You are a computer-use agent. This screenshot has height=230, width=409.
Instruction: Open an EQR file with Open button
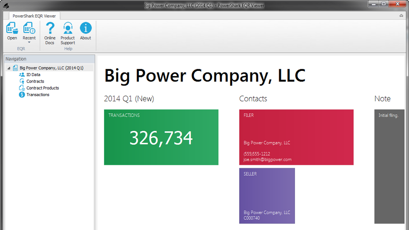(12, 31)
